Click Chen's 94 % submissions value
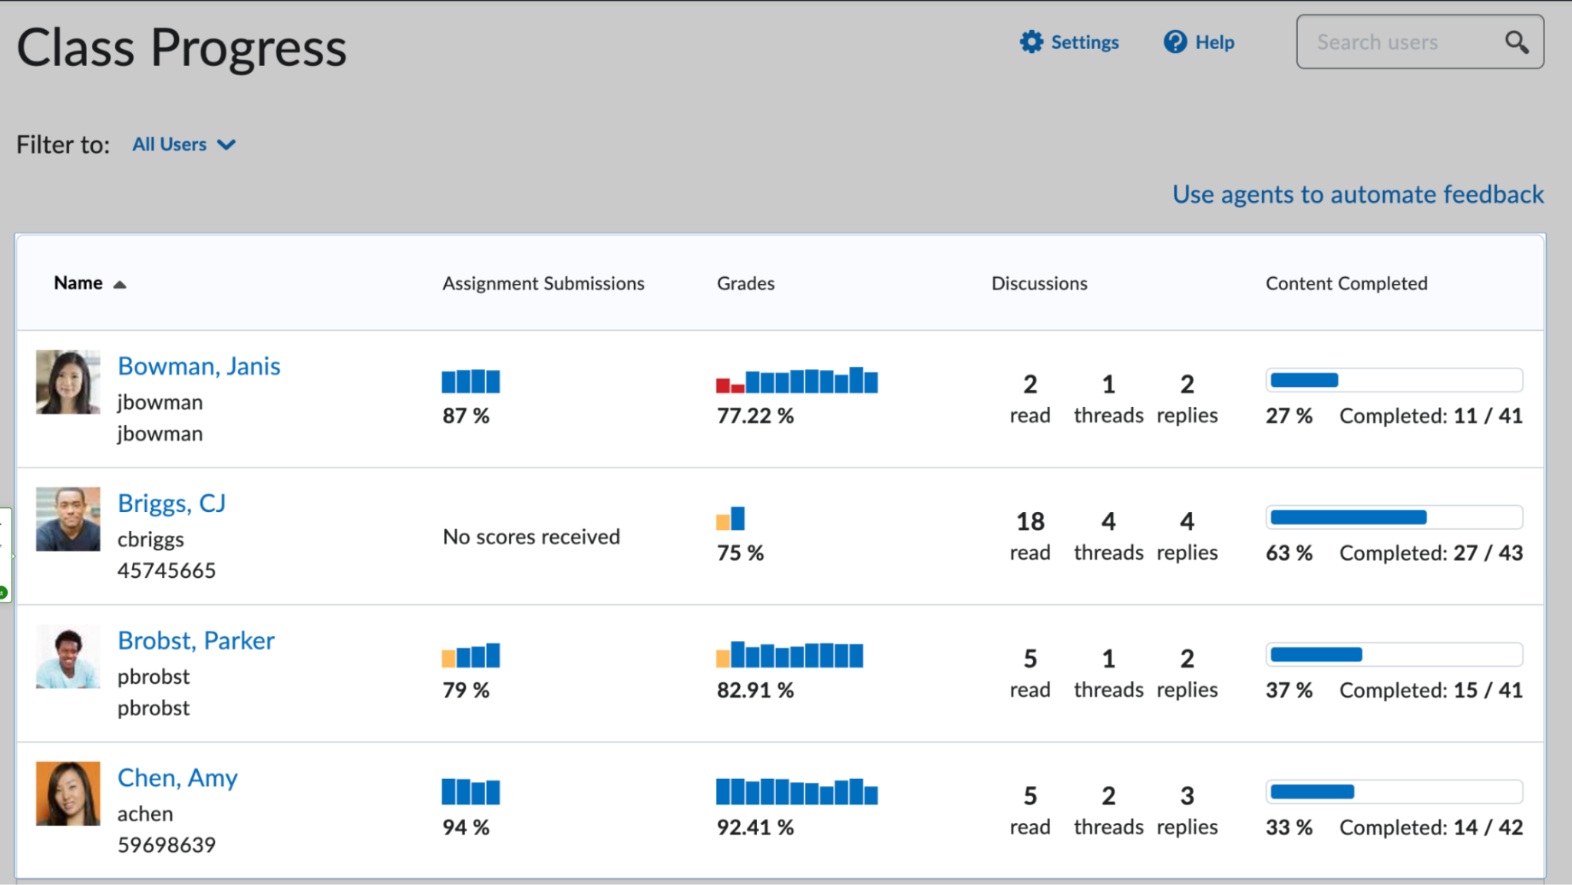The height and width of the screenshot is (885, 1572). pos(466,827)
